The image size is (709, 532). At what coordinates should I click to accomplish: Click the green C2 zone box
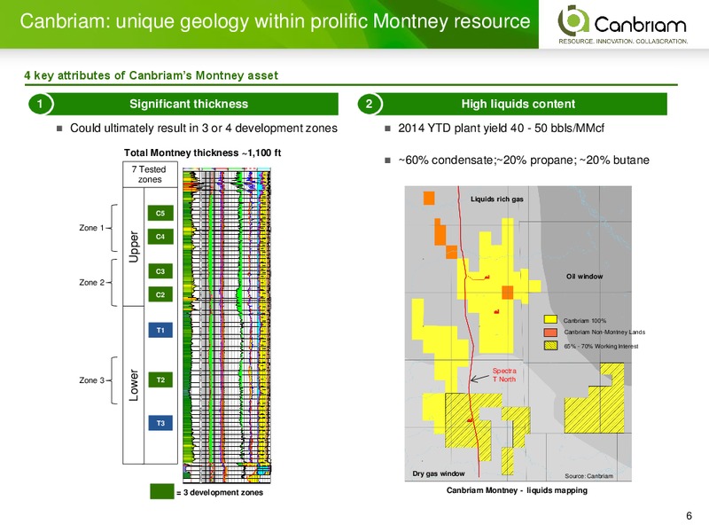pyautogui.click(x=160, y=294)
